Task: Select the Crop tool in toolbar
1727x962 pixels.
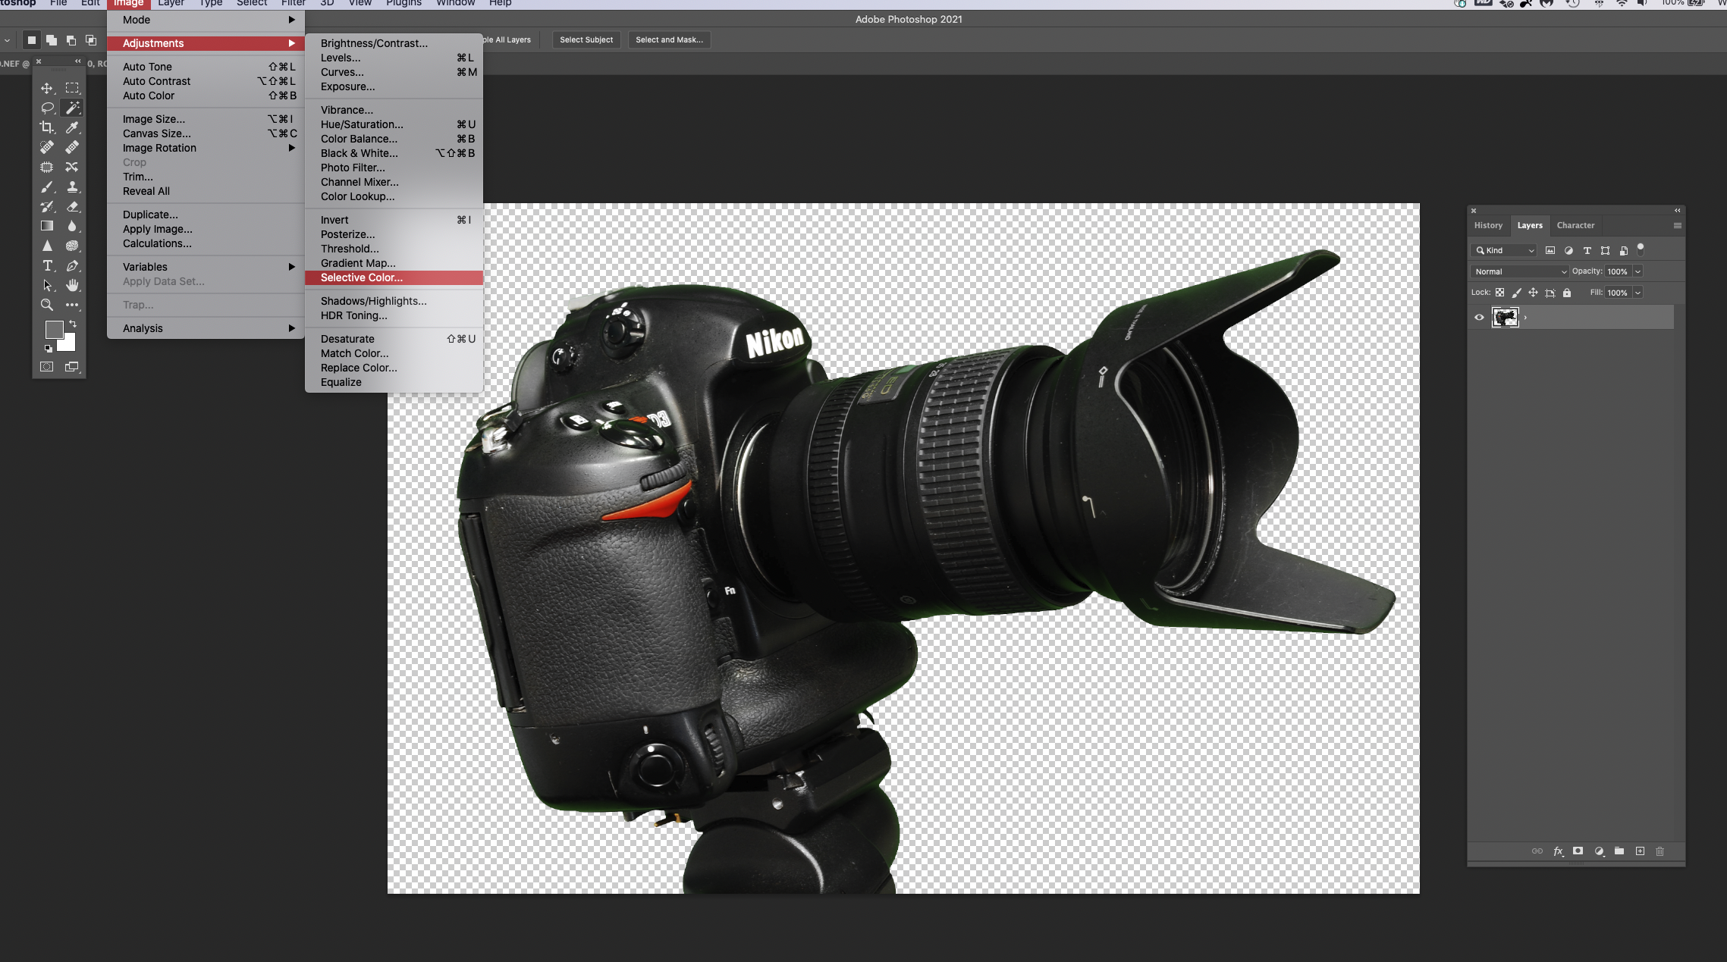Action: pos(47,127)
